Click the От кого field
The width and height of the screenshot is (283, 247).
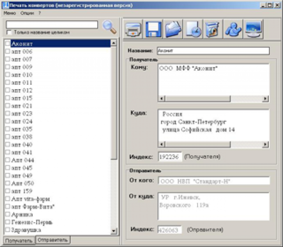pos(214,181)
